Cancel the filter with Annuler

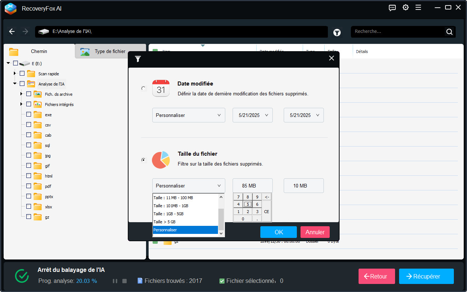point(315,232)
